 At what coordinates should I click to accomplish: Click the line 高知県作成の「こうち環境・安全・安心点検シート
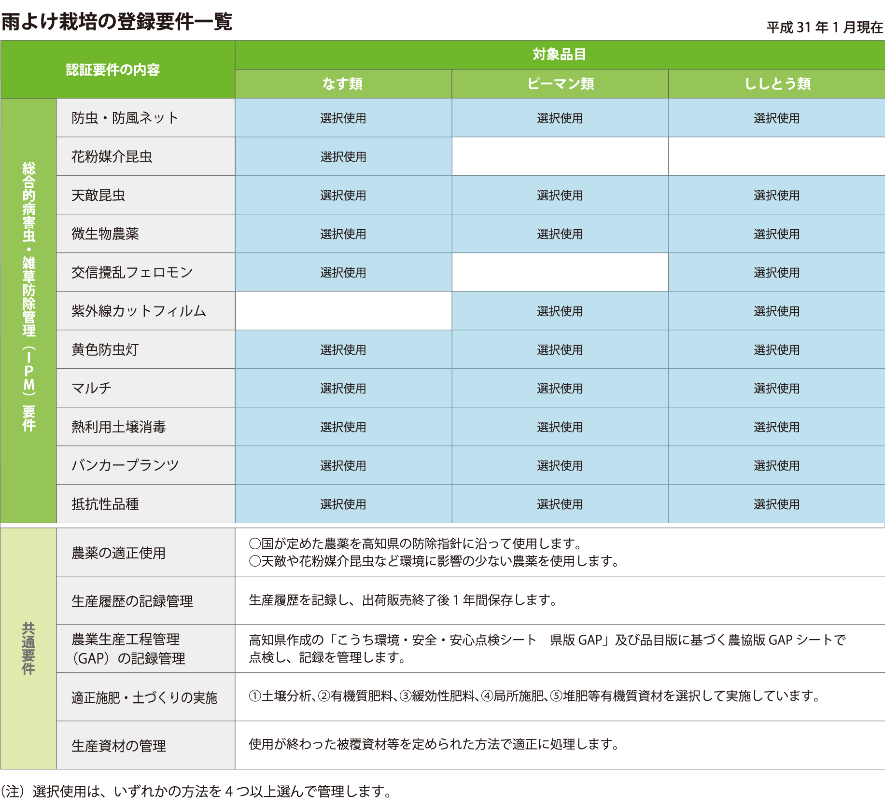click(548, 640)
